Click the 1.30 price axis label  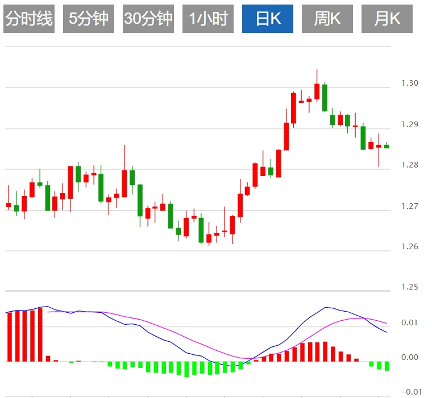pyautogui.click(x=410, y=83)
